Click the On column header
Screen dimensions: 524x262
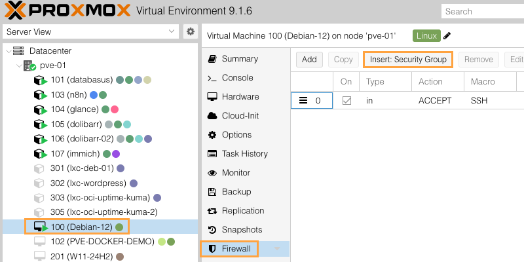coord(346,81)
